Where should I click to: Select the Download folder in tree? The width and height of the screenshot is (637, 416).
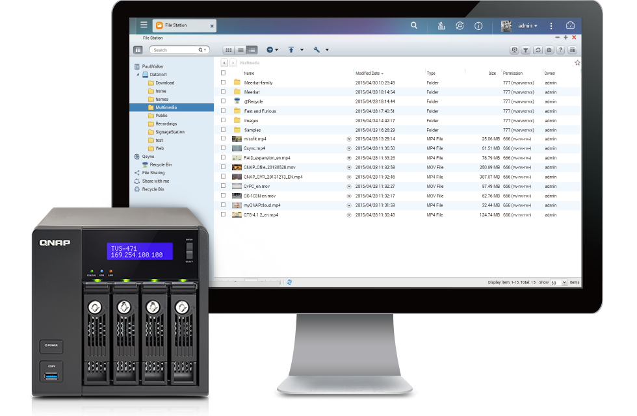[164, 83]
